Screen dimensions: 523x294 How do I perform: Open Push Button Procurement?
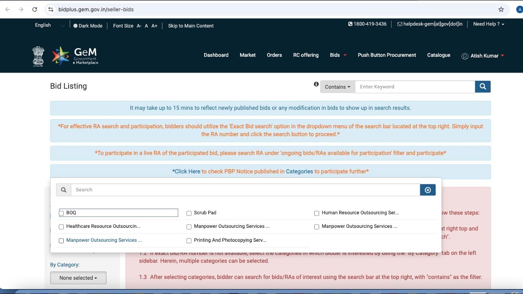coord(387,55)
